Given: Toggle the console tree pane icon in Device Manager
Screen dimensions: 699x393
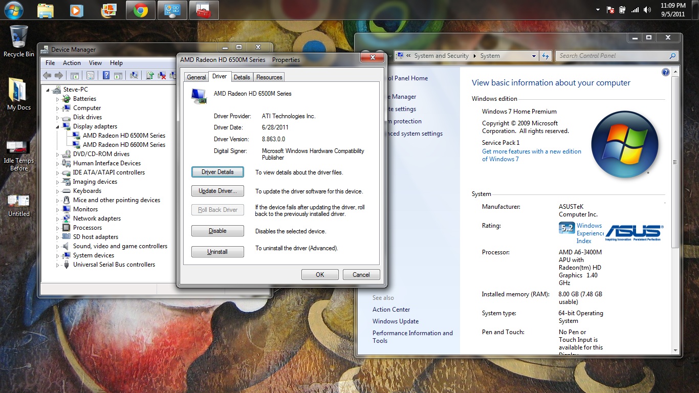Looking at the screenshot, I should tap(75, 75).
